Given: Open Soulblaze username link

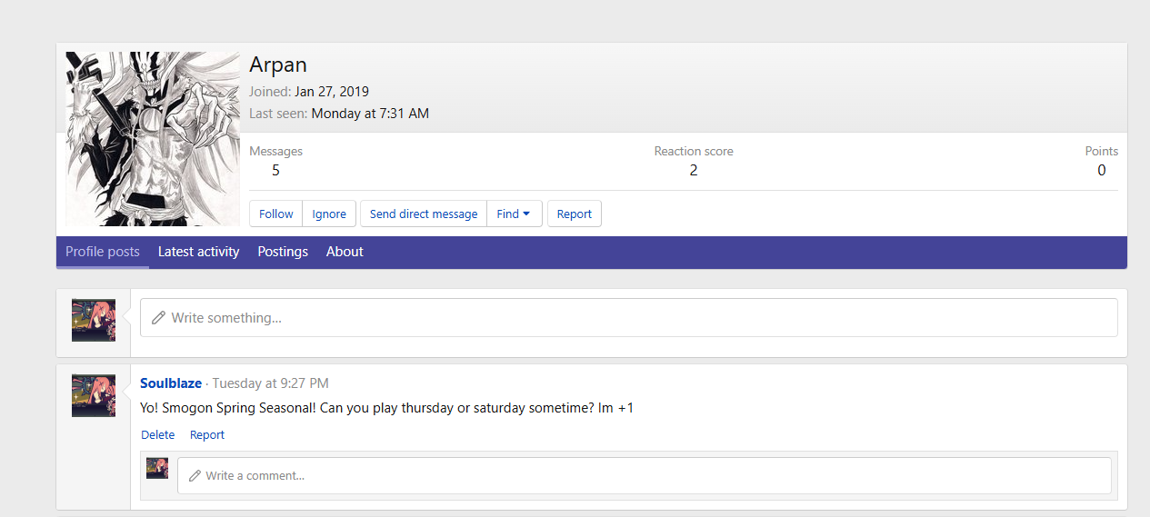Looking at the screenshot, I should (x=171, y=383).
